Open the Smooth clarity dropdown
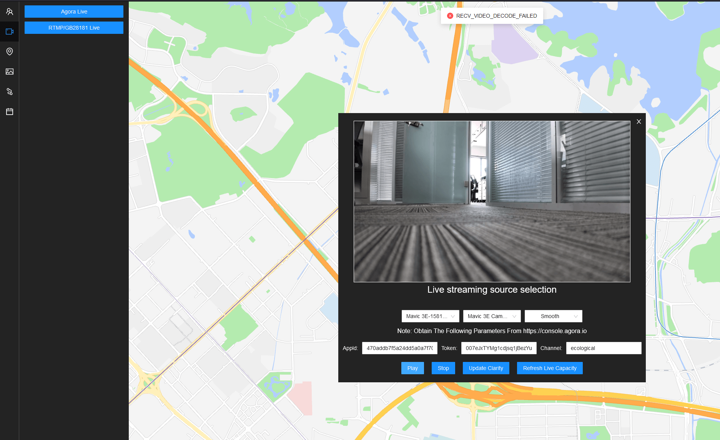This screenshot has height=440, width=720. click(x=553, y=316)
